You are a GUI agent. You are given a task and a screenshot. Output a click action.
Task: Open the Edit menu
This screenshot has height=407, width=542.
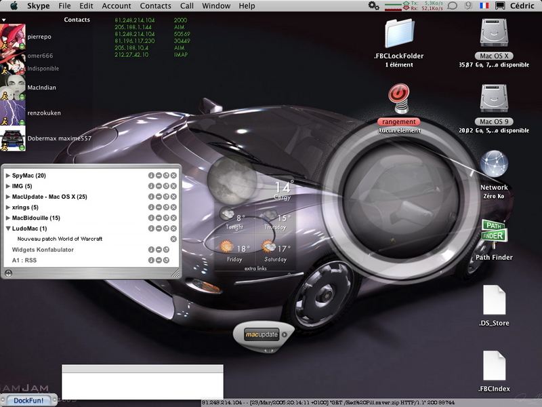pos(86,6)
